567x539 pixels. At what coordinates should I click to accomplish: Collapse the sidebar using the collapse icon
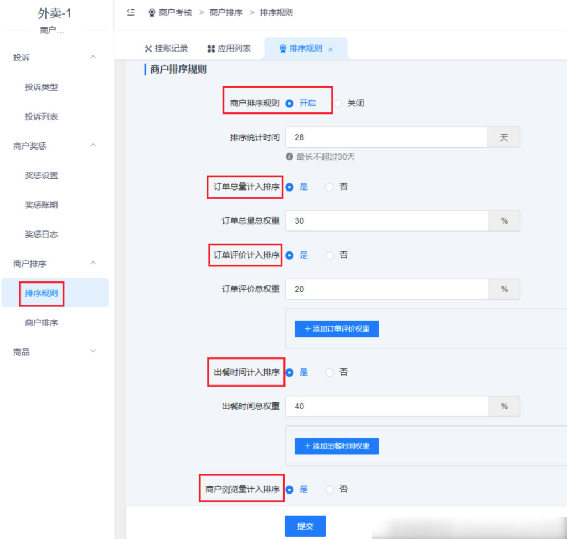point(131,12)
